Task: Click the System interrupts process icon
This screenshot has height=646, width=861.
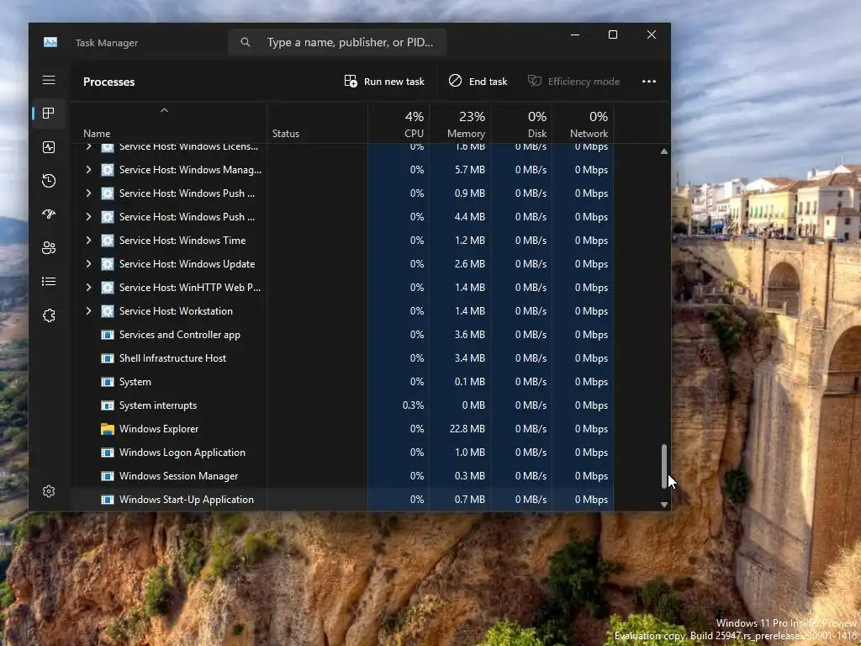Action: (108, 405)
